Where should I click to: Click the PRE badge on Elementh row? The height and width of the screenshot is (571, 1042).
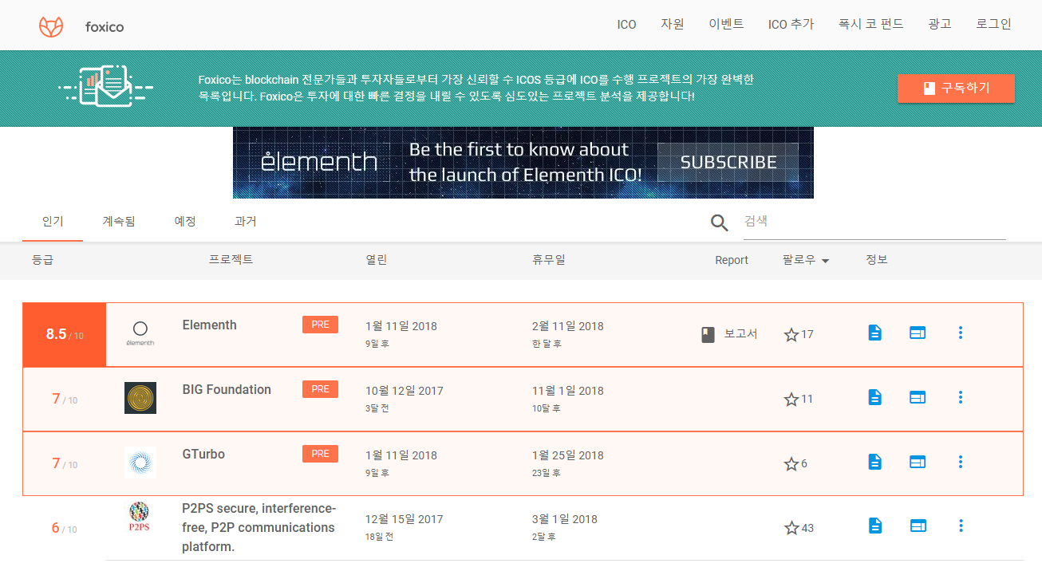[x=320, y=325]
